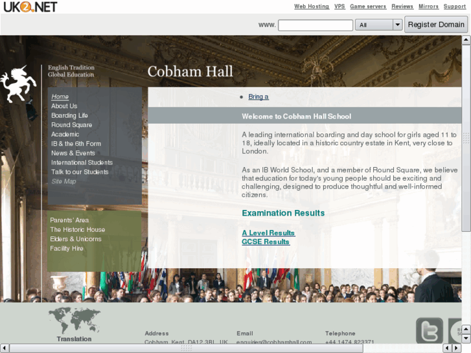Click the vertical scrollbar up arrow at top
The height and width of the screenshot is (353, 471).
coord(466,40)
